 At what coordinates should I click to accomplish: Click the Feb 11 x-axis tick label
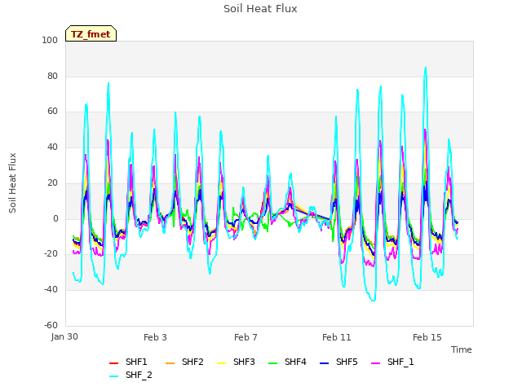tap(337, 337)
